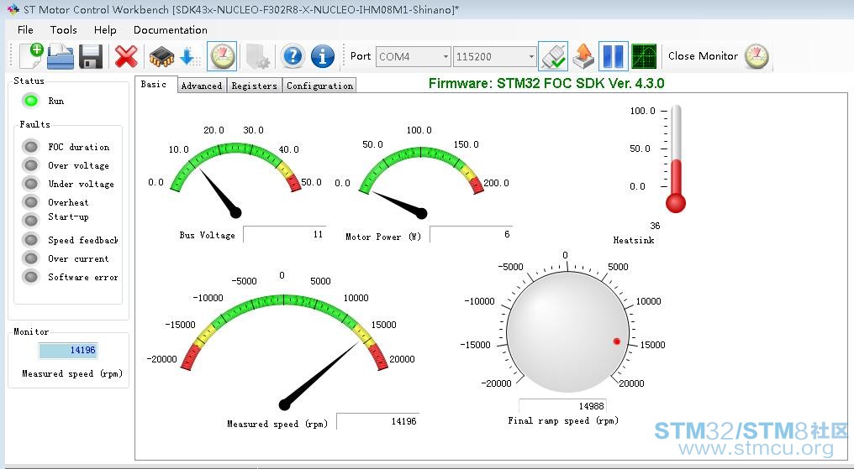Click the Measured speed 14196 field under gauge
Screen dimensions: 854x469
378,421
